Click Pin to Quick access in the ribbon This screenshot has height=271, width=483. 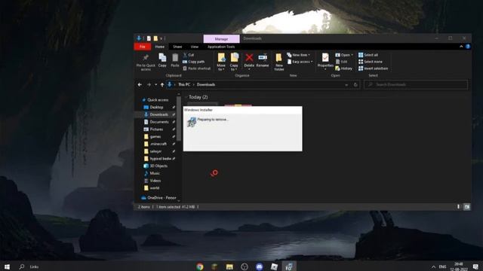[146, 62]
